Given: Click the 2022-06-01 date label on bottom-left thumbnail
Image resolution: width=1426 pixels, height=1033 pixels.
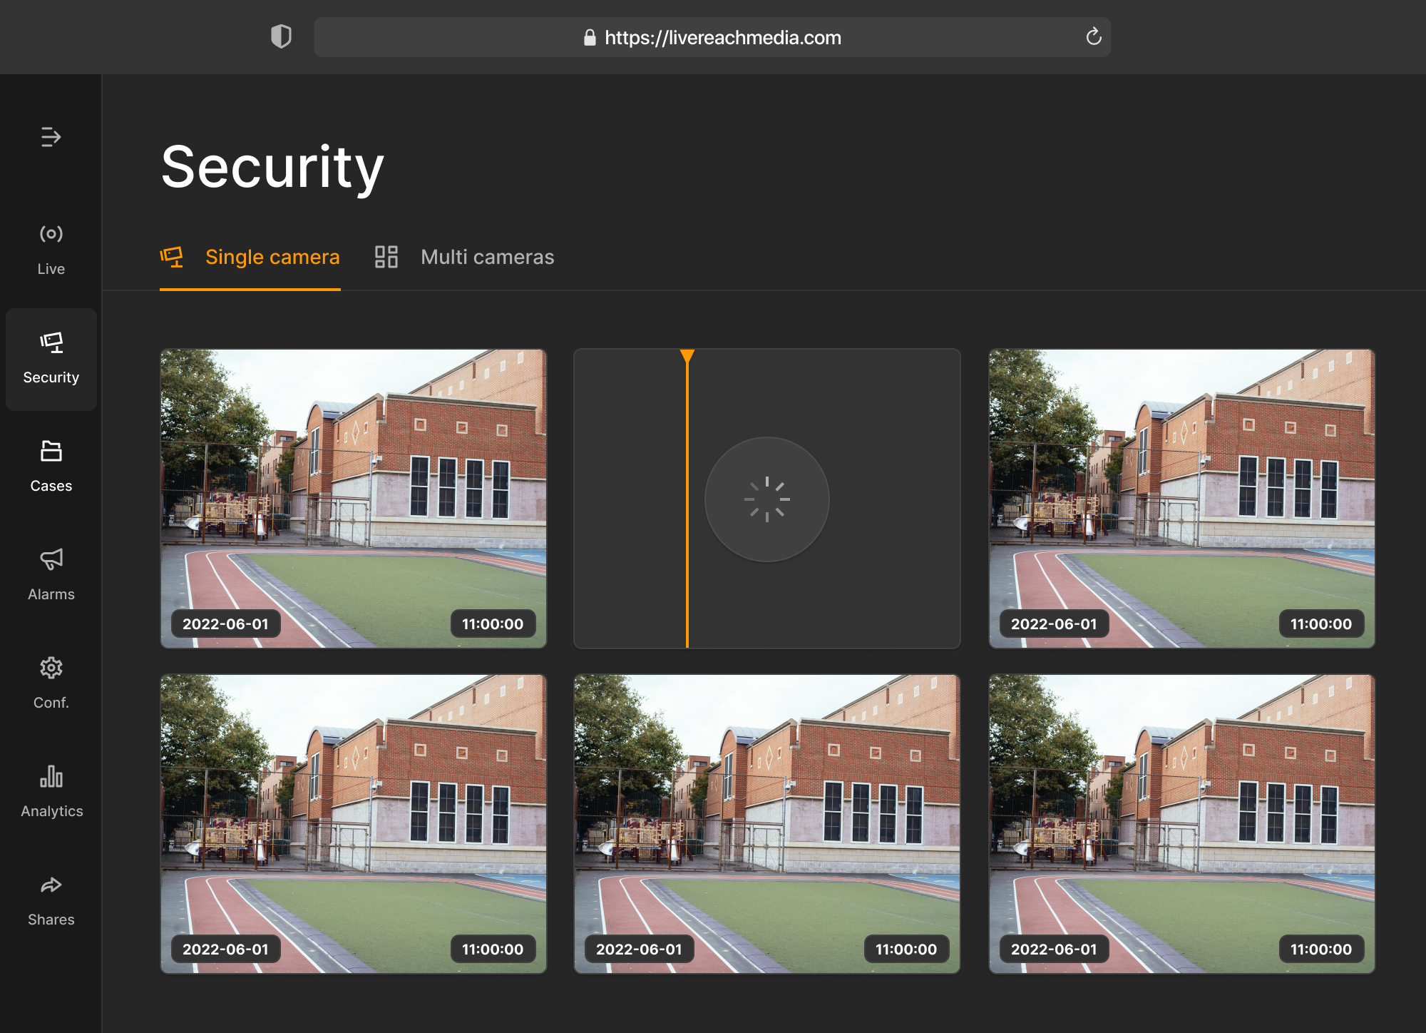Looking at the screenshot, I should click(225, 949).
